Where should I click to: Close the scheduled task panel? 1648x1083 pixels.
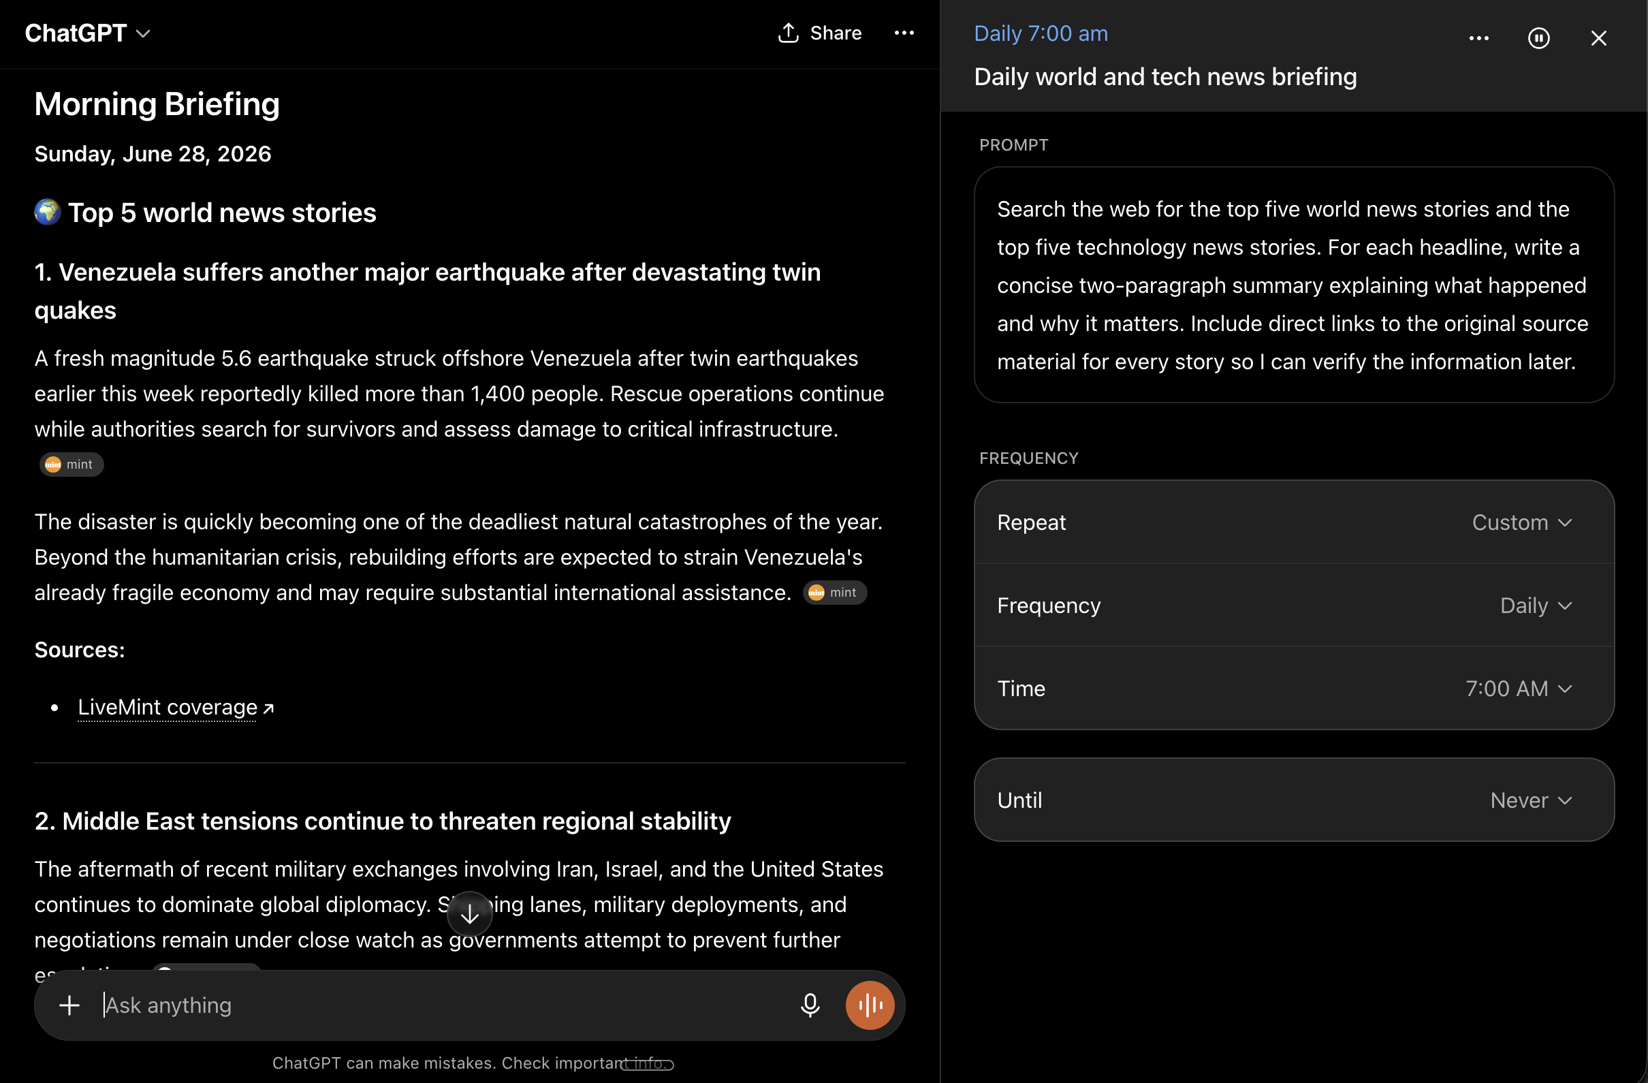[1598, 38]
